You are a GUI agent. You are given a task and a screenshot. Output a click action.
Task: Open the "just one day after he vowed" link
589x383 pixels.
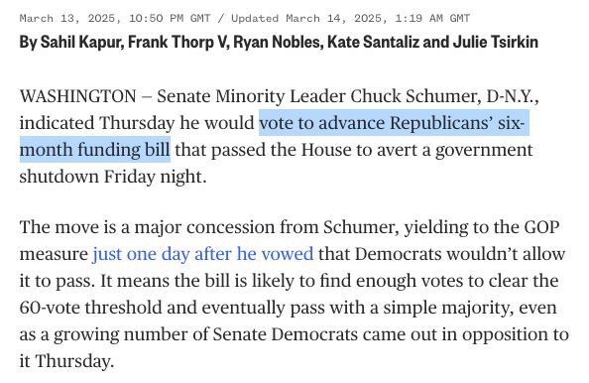(x=203, y=254)
